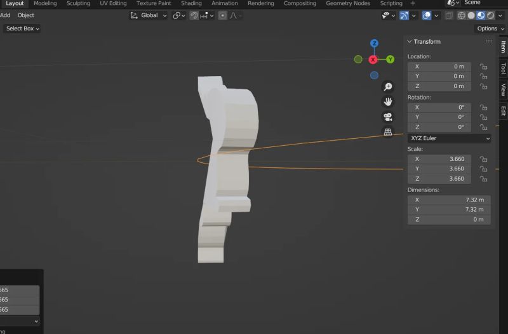This screenshot has width=508, height=334.
Task: Open overlays settings dropdown arrow
Action: (436, 15)
